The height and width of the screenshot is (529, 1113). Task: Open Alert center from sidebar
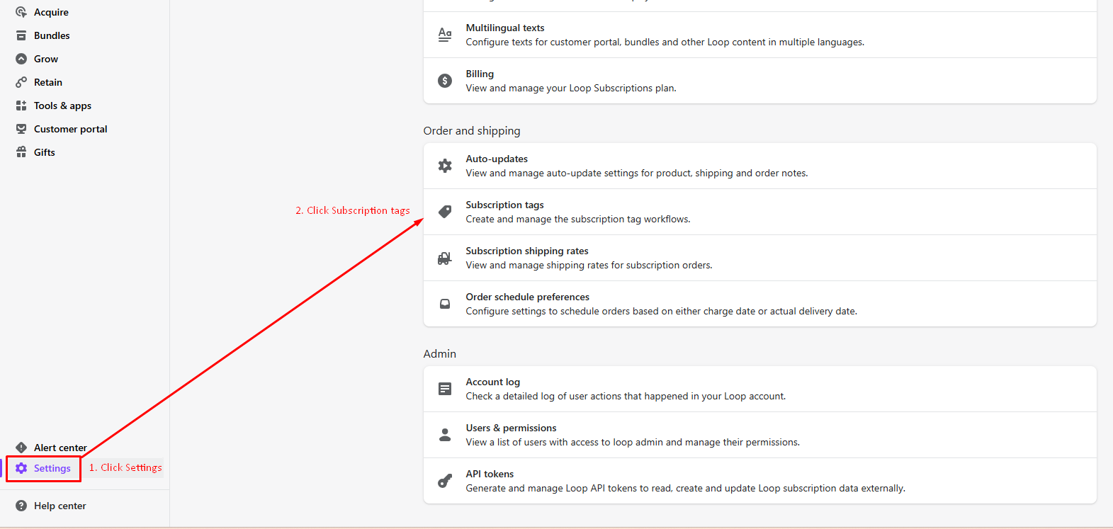[x=60, y=448]
